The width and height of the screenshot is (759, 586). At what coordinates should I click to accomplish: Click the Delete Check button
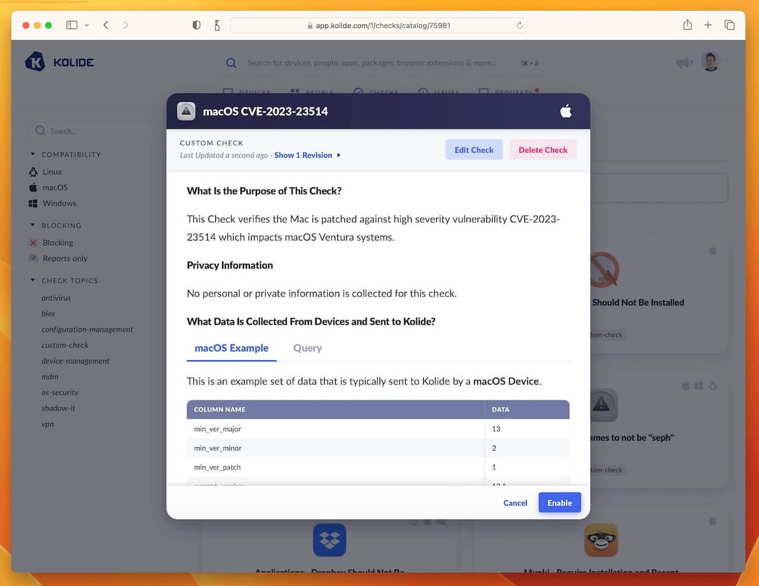click(542, 149)
